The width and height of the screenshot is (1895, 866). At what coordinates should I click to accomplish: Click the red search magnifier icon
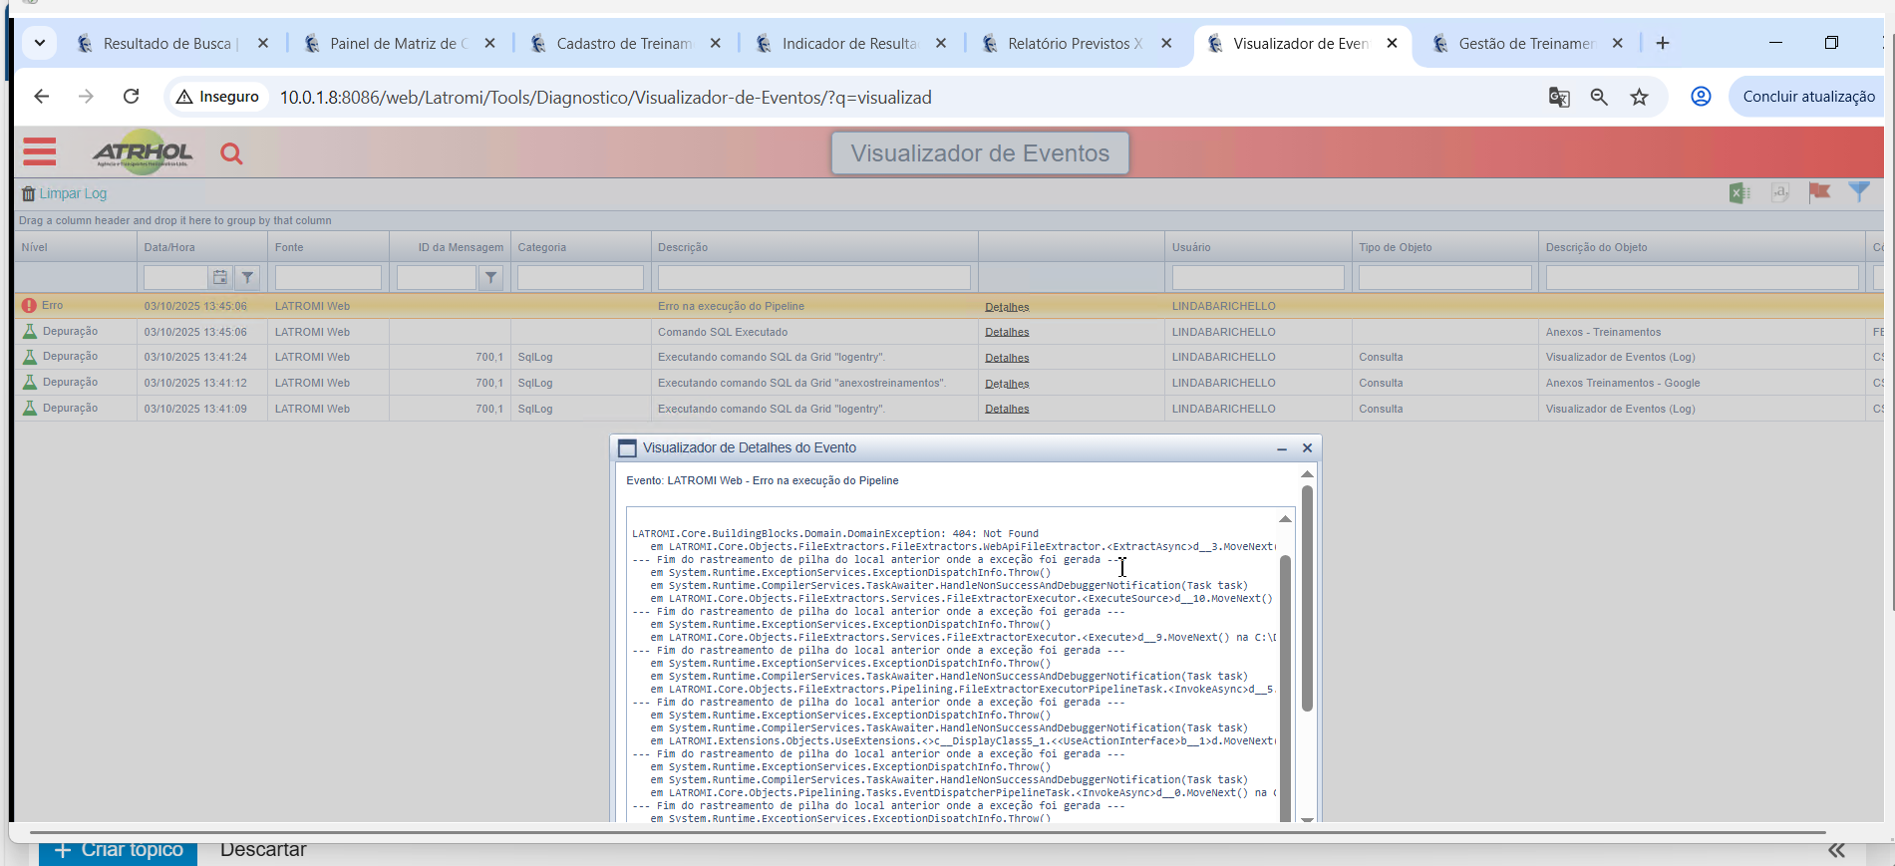click(x=231, y=153)
